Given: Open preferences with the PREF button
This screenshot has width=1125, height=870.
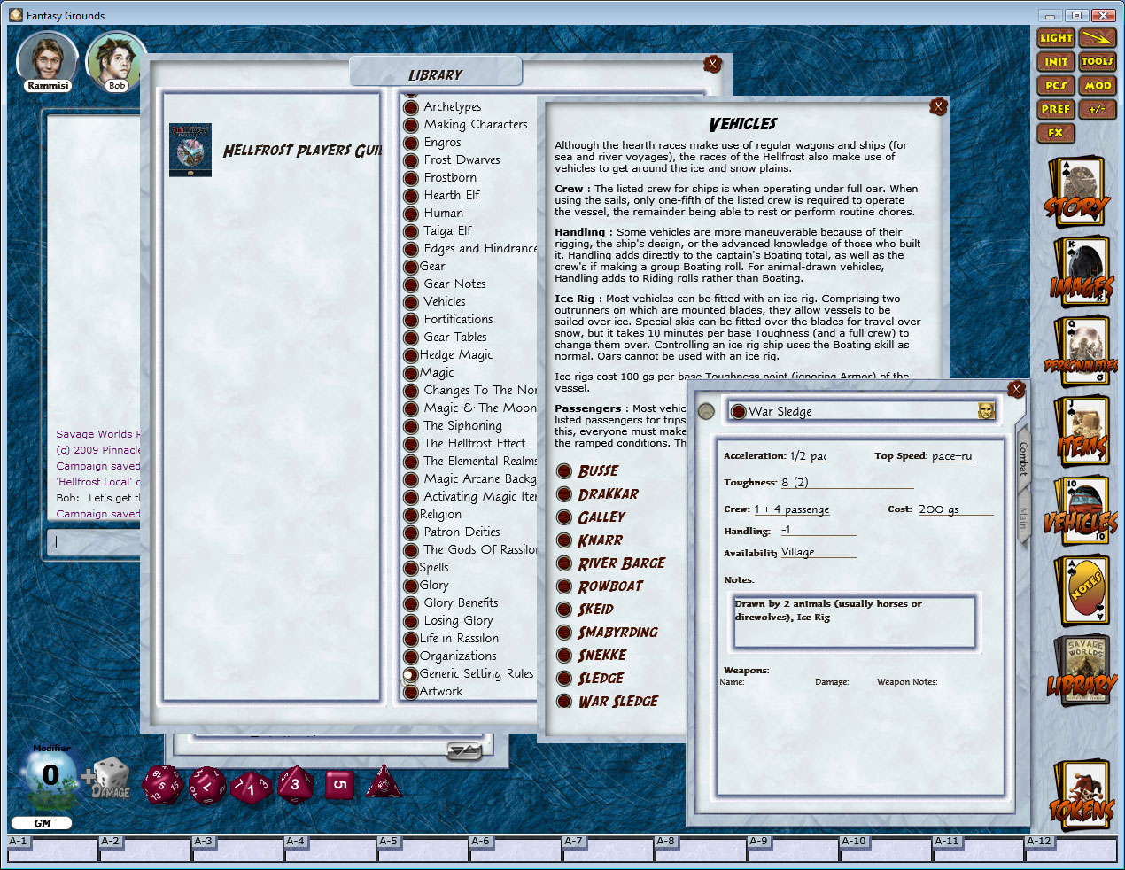Looking at the screenshot, I should coord(1054,110).
